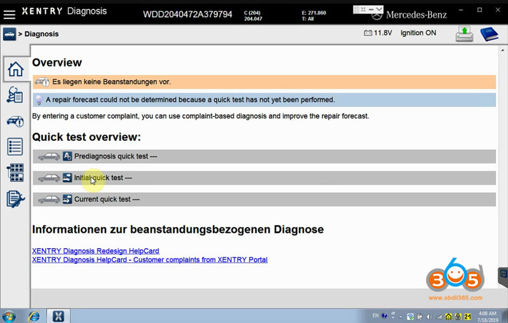Open HelpCard Customer complaints from XENTRY Portal link
Image resolution: width=508 pixels, height=323 pixels.
click(150, 260)
